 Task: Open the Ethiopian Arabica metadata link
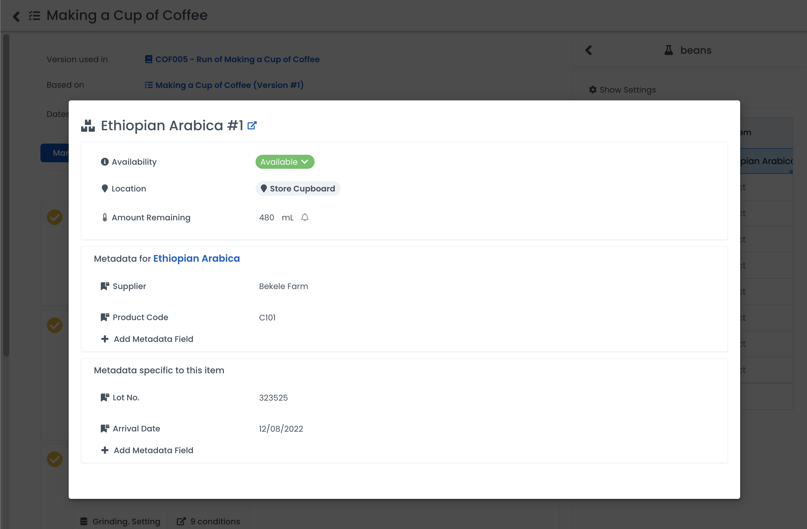[196, 258]
